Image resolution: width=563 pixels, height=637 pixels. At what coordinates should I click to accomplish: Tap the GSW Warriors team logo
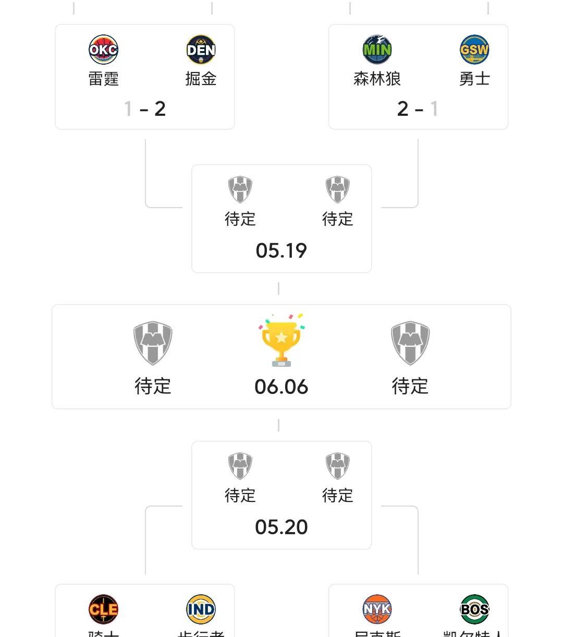click(x=474, y=50)
